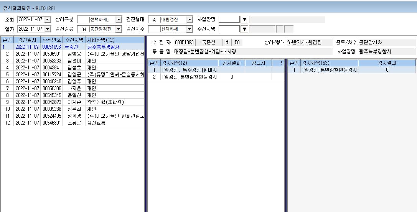Click the 사업장명(12) column header
This screenshot has height=212, width=417.
click(x=115, y=40)
